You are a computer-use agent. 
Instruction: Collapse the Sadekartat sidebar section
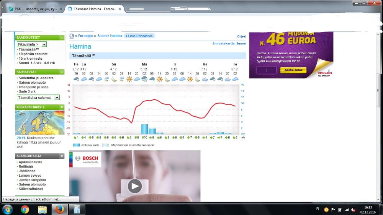tap(62, 72)
